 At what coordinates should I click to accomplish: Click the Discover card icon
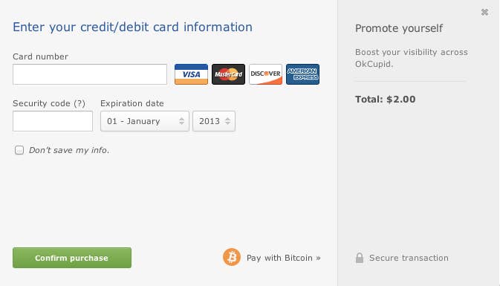point(266,74)
